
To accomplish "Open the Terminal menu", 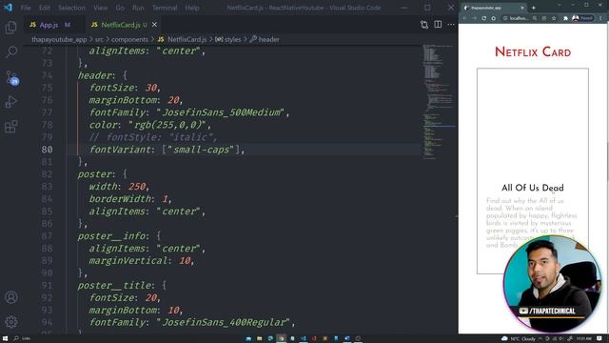I will point(165,8).
